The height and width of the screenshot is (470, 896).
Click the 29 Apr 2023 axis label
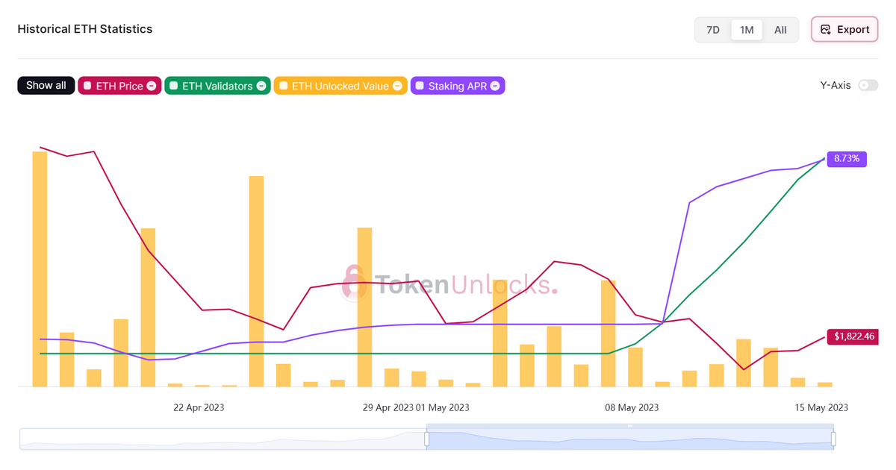[388, 407]
